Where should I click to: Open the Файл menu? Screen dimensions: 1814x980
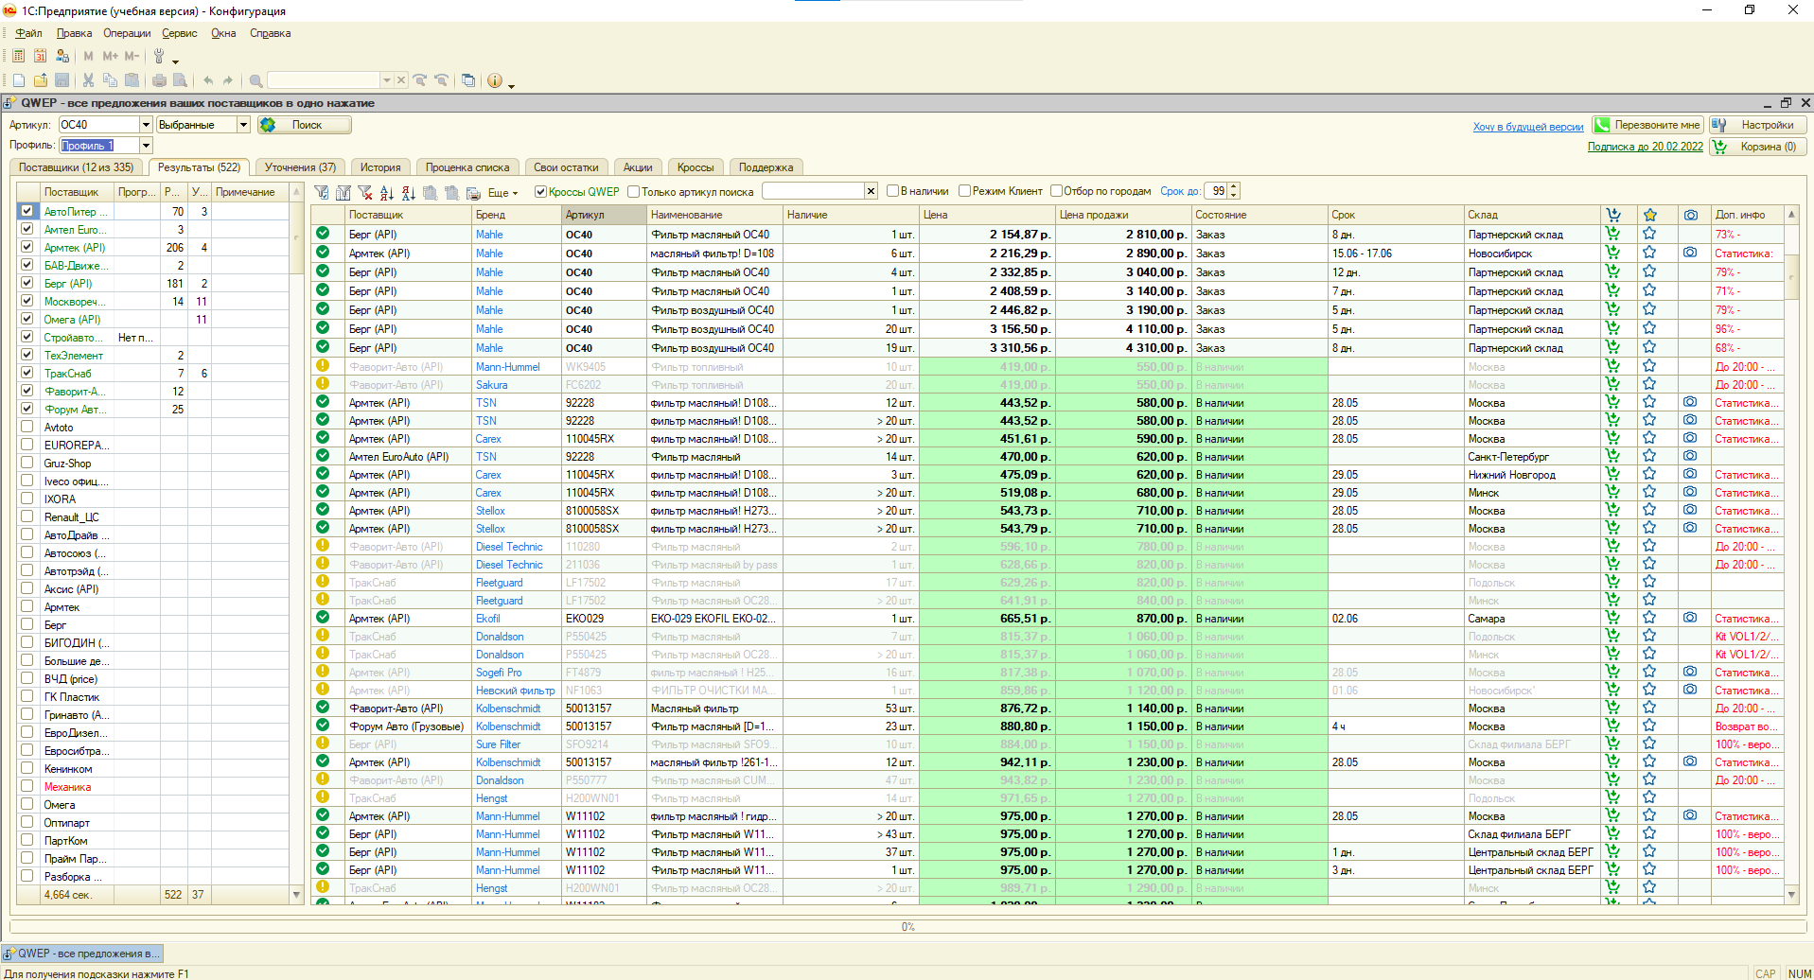pyautogui.click(x=27, y=33)
